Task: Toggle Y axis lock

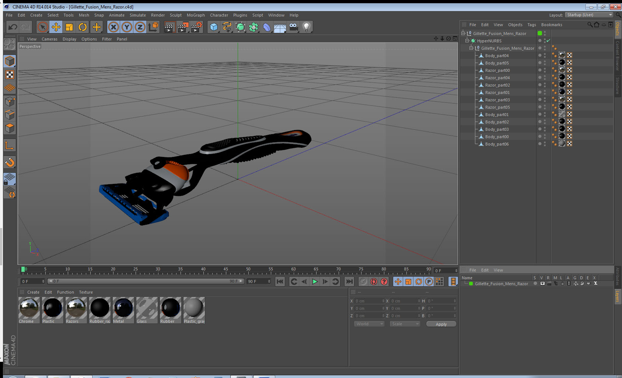Action: [x=127, y=27]
